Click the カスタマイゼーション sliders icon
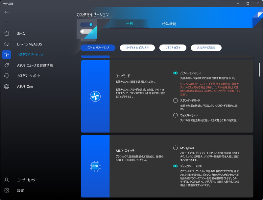This screenshot has height=200, width=263. (x=7, y=54)
